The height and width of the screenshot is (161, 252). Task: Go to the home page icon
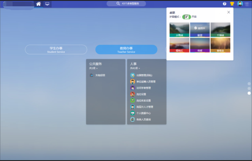(38, 4)
